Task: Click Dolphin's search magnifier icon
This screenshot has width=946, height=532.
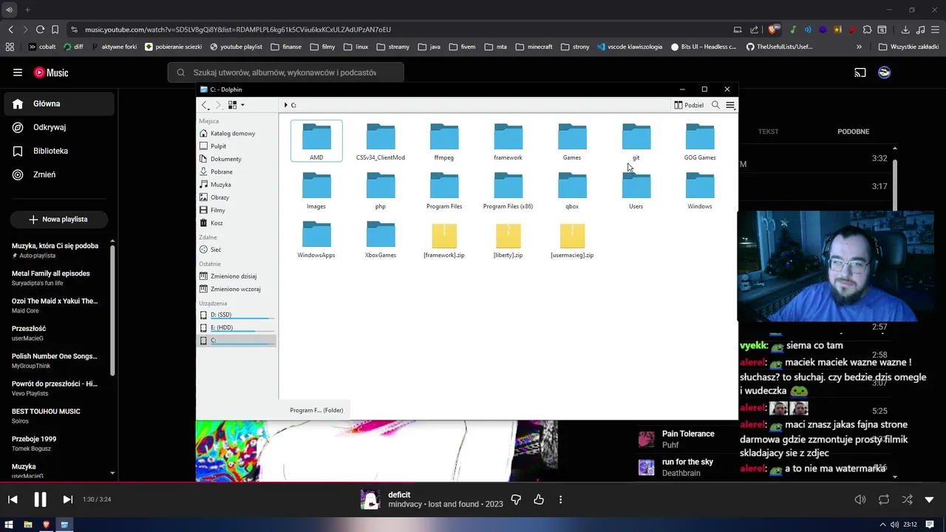Action: click(x=715, y=105)
